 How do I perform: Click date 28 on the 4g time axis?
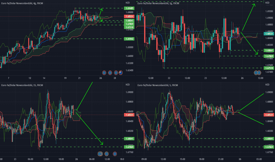[115, 78]
